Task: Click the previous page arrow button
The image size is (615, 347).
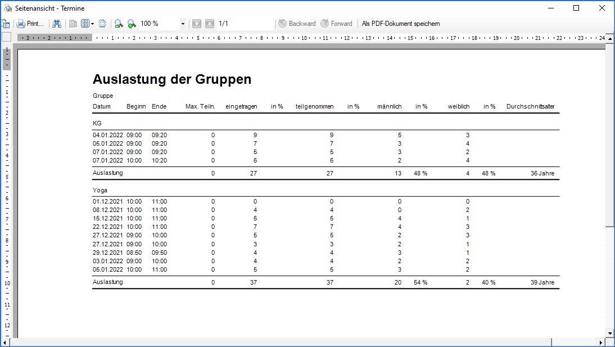Action: (x=196, y=24)
